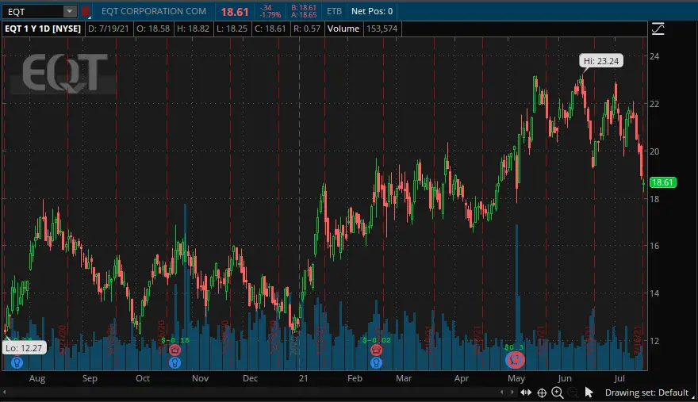Select the crosshair pan tool icon
Viewport: 698px width, 402px height.
(x=542, y=392)
